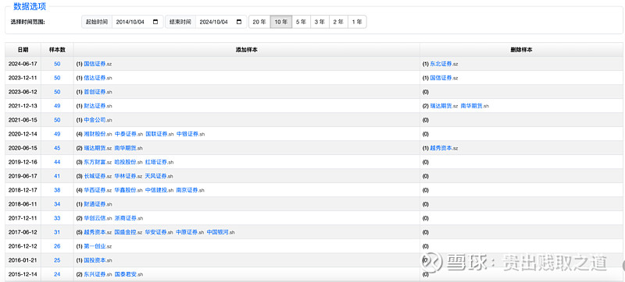
Task: Open 哈投股份 stock link
Action: (x=126, y=162)
